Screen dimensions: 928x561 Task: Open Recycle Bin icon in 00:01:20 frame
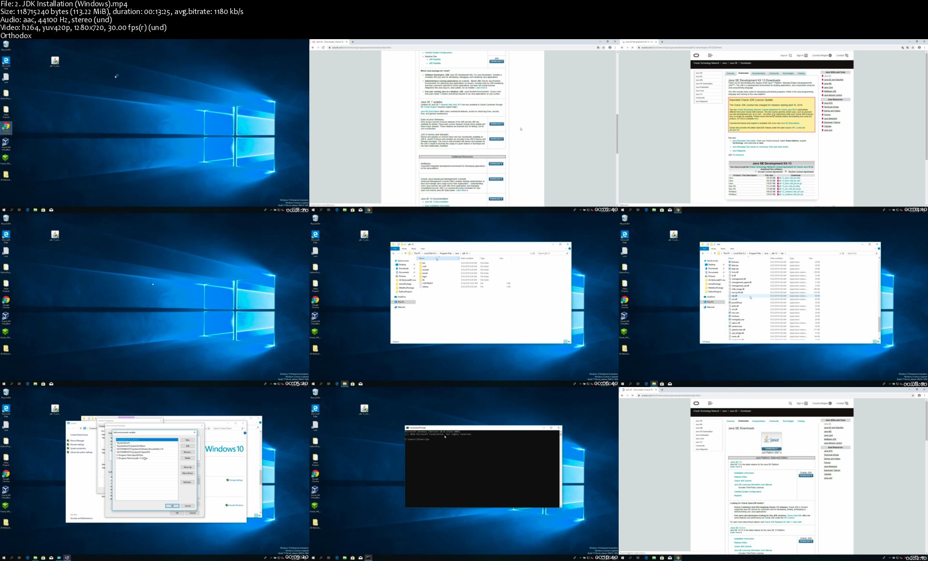6,45
